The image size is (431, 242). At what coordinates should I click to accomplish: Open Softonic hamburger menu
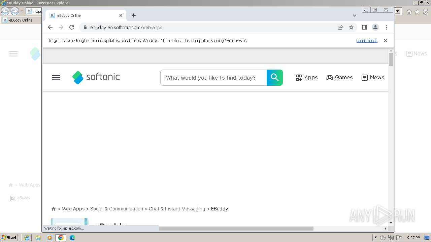click(x=56, y=78)
